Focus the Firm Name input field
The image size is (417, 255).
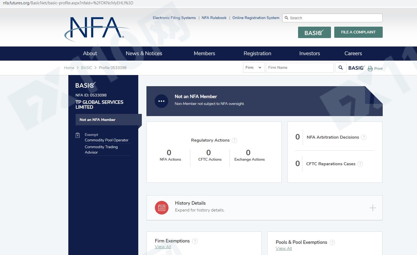coord(300,68)
